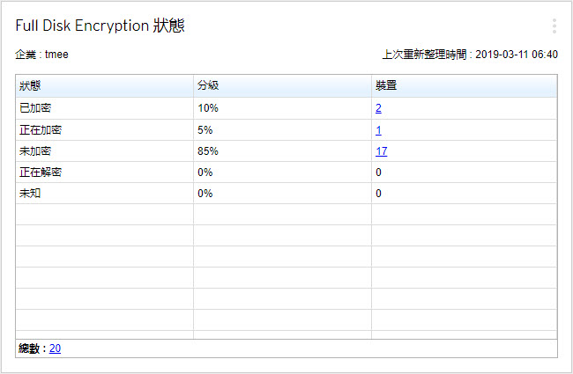Open the 17 devices link for 未加密
Image resolution: width=573 pixels, height=374 pixels.
click(x=381, y=150)
